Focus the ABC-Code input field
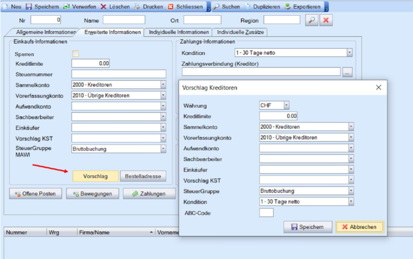Image resolution: width=413 pixels, height=259 pixels. tap(266, 212)
